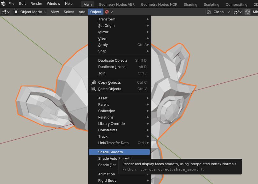
Task: Apply Shade Smooth to the object
Action: coord(120,152)
